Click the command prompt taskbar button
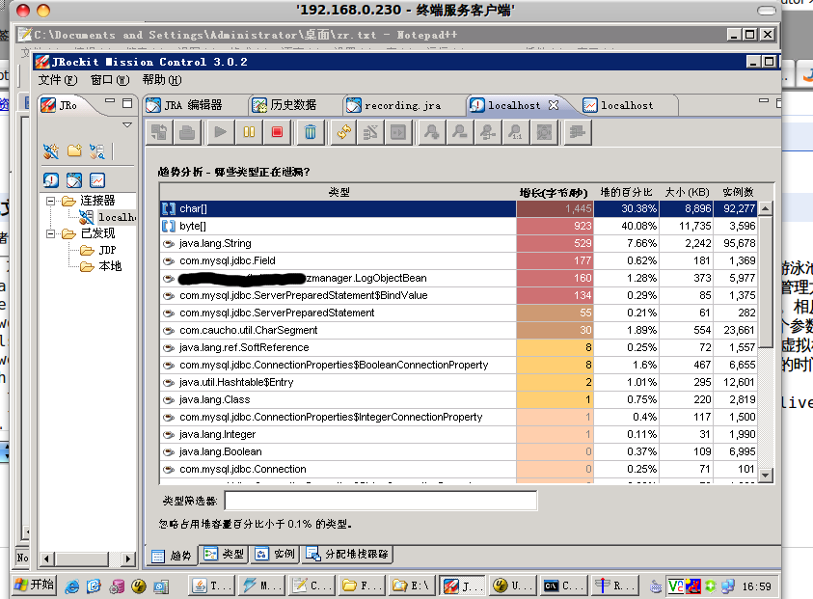Screen dimensions: 813x599 click(563, 585)
